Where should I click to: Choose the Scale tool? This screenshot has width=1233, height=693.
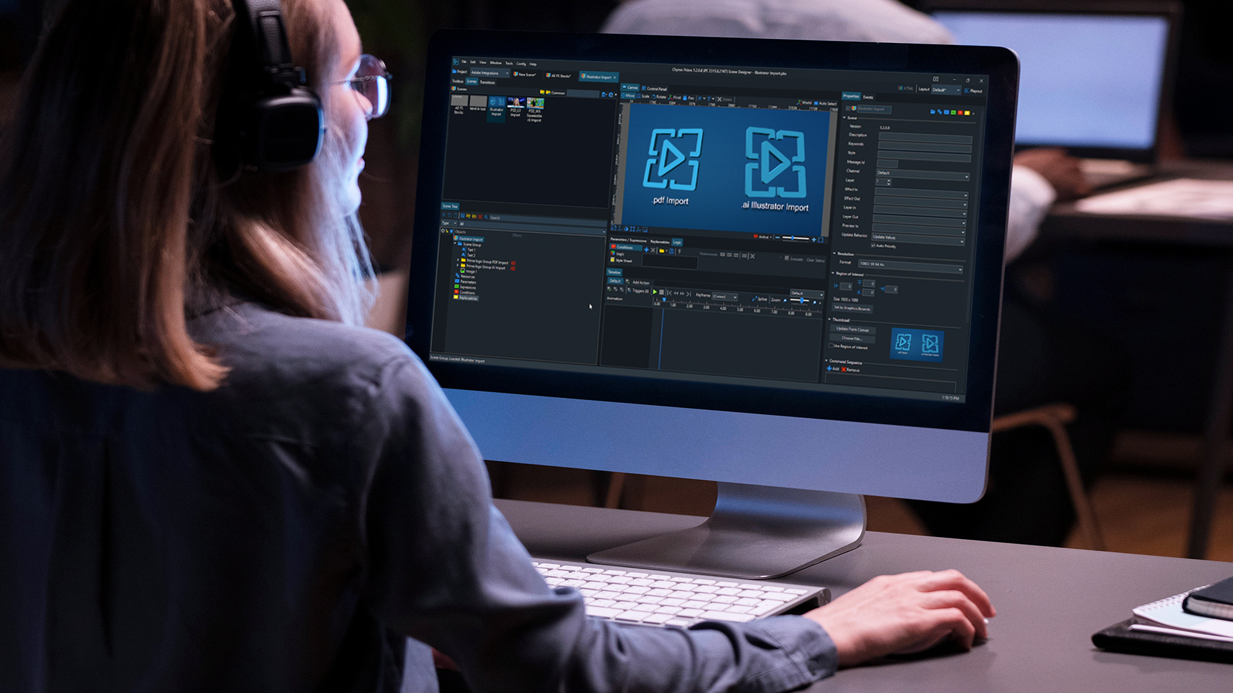coord(644,96)
